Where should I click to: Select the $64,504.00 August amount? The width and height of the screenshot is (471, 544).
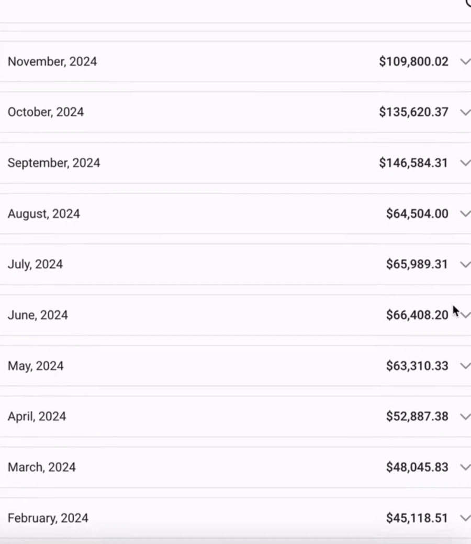[x=417, y=213]
